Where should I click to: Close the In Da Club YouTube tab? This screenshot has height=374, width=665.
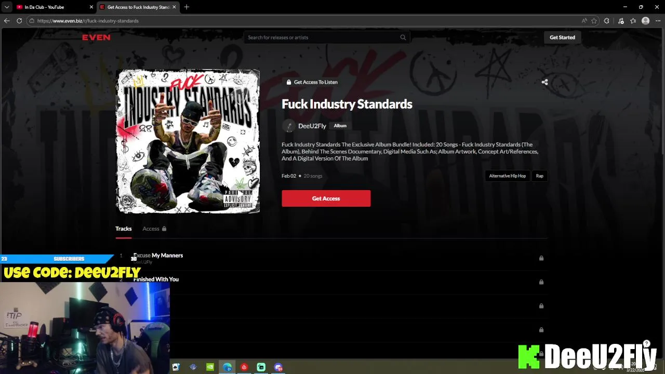click(91, 7)
